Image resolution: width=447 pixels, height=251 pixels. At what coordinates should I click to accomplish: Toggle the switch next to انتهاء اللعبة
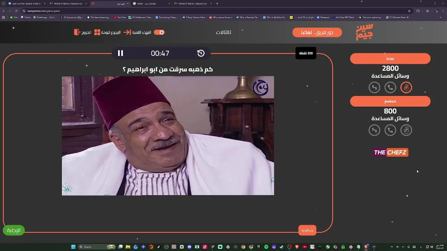pyautogui.click(x=159, y=32)
